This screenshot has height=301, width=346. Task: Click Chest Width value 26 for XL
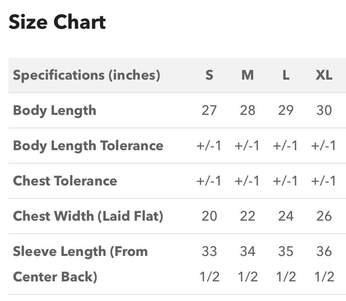pyautogui.click(x=324, y=216)
